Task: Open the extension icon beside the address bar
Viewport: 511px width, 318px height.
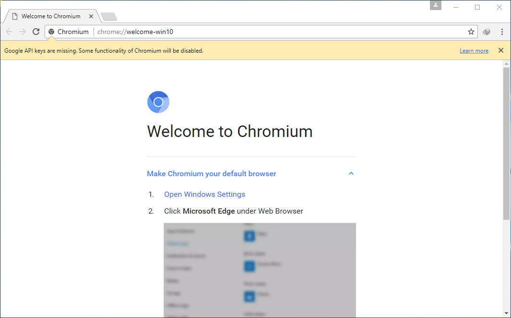Action: (487, 32)
